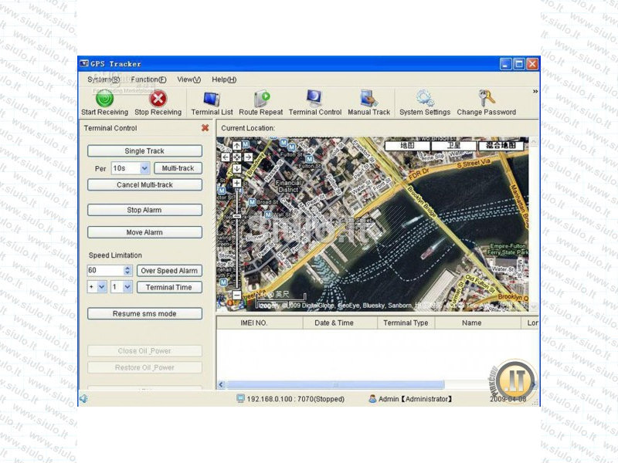Screen dimensions: 618x463
Task: Select the Manual Track toolbar icon
Action: (368, 99)
